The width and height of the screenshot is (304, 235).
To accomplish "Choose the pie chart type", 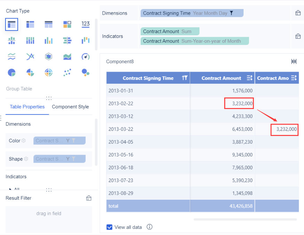I will point(11,72).
